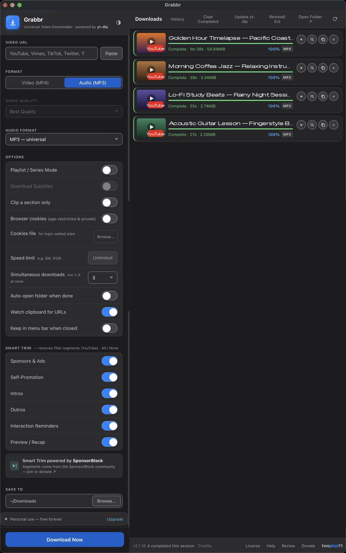Play the Morning Coffee Jazz download
This screenshot has height=553, width=346.
(x=301, y=68)
